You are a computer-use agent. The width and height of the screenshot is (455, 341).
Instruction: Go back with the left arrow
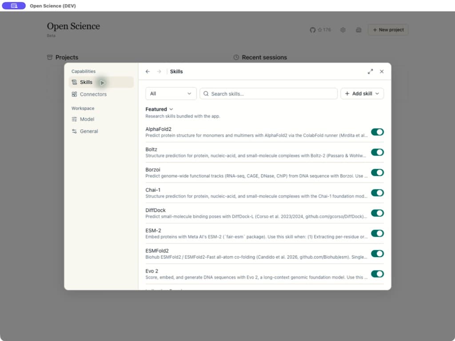(148, 71)
